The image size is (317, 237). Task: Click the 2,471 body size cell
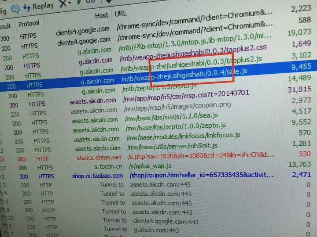(x=302, y=175)
